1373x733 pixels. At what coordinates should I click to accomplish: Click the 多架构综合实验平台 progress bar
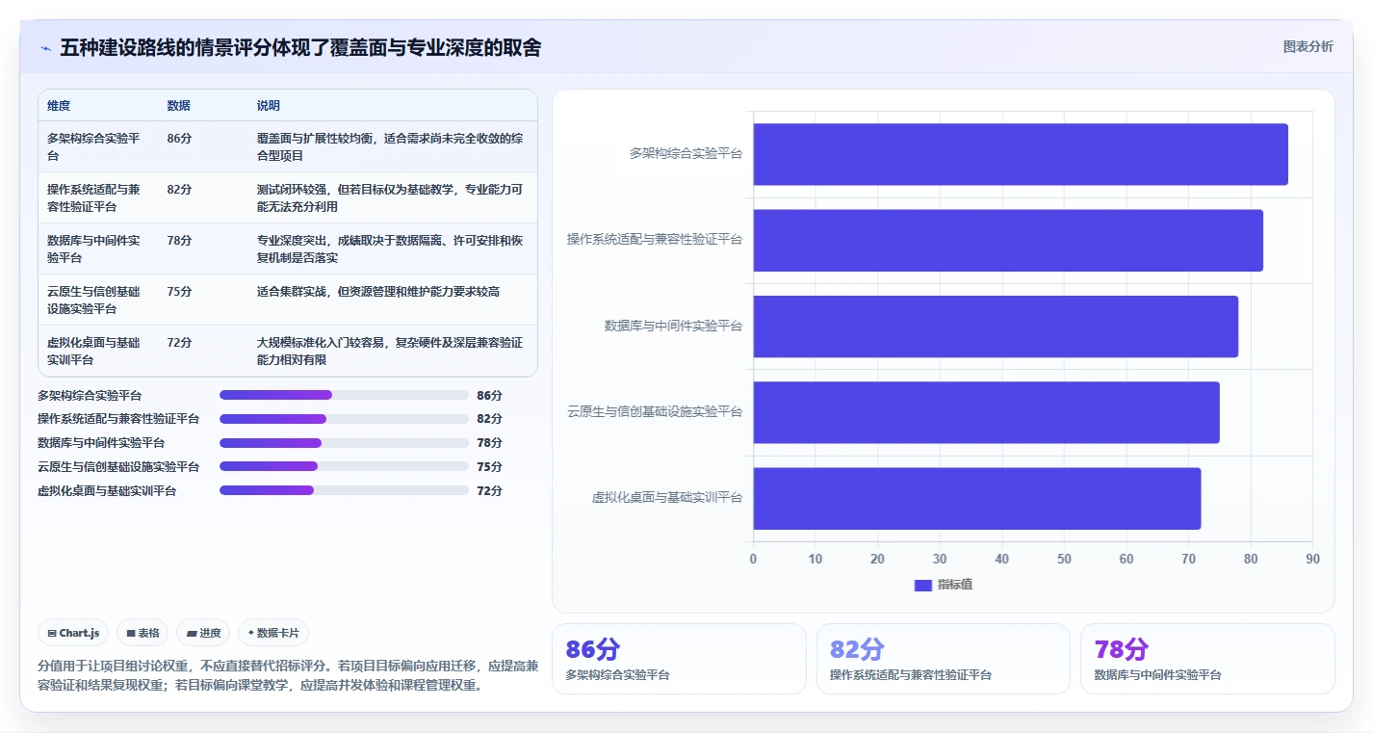click(x=344, y=395)
